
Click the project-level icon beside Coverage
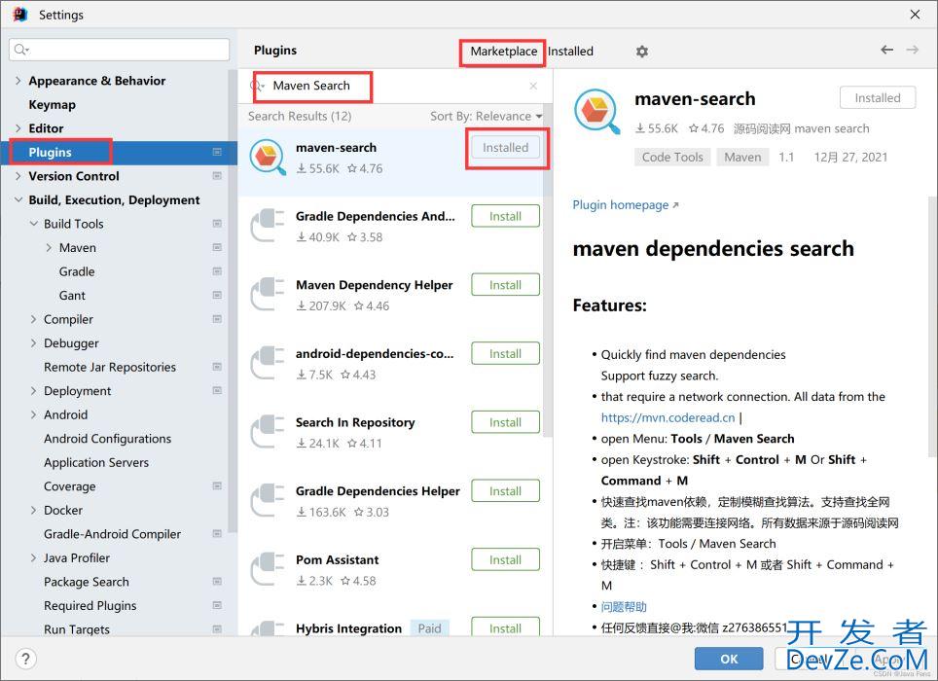pyautogui.click(x=217, y=486)
